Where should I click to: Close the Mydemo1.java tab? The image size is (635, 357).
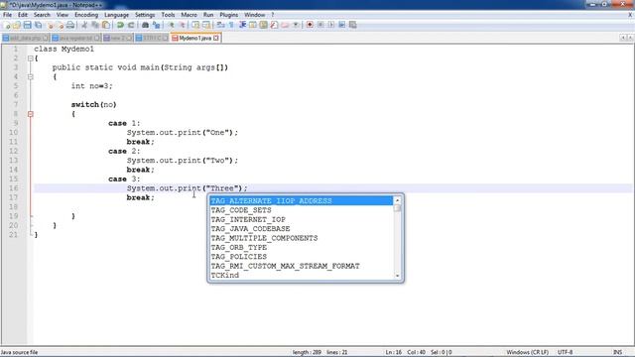coord(216,38)
